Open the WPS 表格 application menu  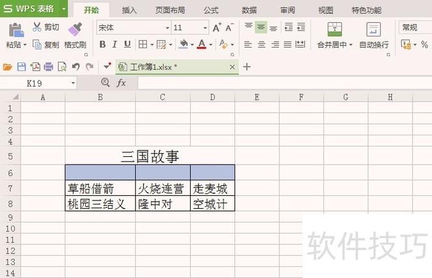[34, 8]
